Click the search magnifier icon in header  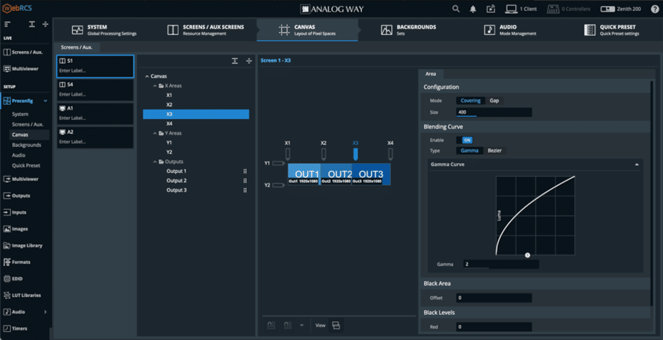pyautogui.click(x=456, y=9)
